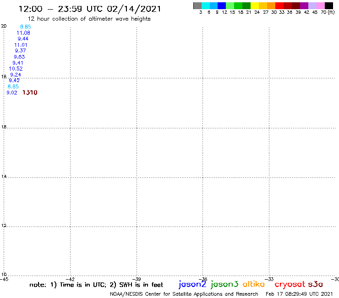Select the legend scale label 30
The width and height of the screenshot is (339, 298).
point(274,12)
